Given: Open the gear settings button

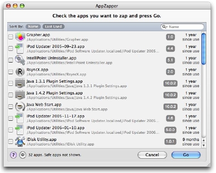Looking at the screenshot, I should point(23,155).
